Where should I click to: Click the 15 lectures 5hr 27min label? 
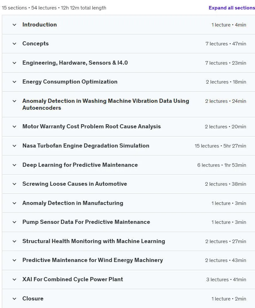point(220,146)
